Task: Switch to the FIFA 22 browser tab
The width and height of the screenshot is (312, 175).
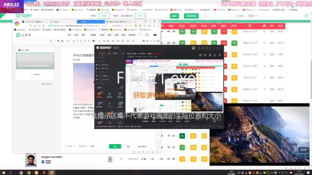Action: [x=35, y=22]
